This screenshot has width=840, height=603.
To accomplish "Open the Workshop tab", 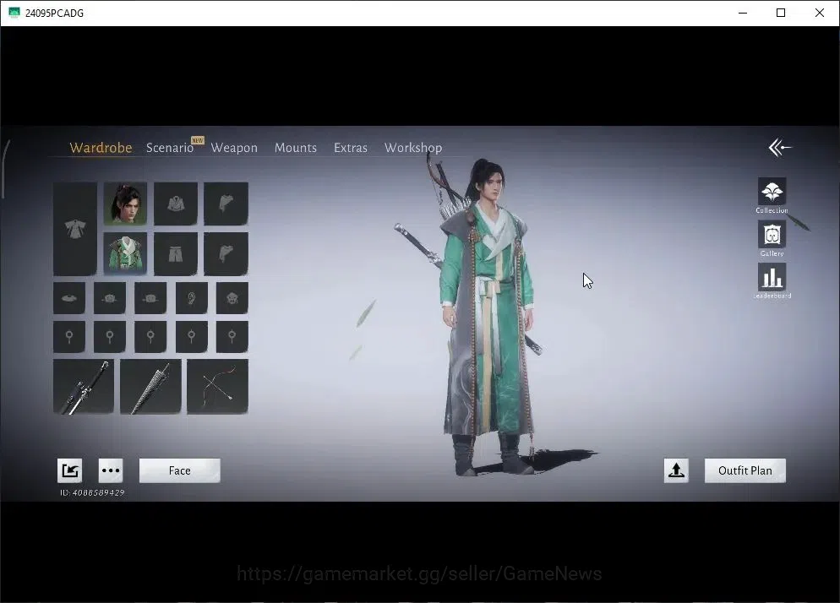I will 413,148.
